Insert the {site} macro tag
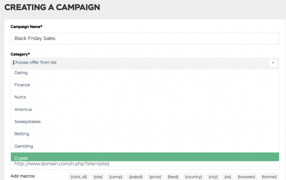The width and height of the screenshot is (286, 180). pos(98,177)
